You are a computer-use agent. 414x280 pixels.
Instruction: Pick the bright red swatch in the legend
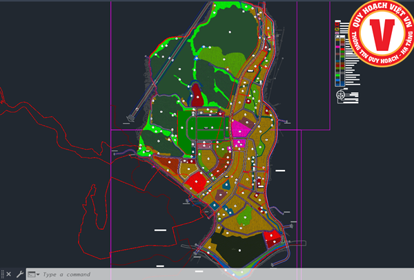click(342, 50)
